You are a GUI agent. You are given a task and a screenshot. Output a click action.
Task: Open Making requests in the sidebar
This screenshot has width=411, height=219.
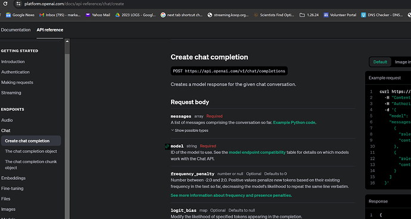tap(17, 82)
